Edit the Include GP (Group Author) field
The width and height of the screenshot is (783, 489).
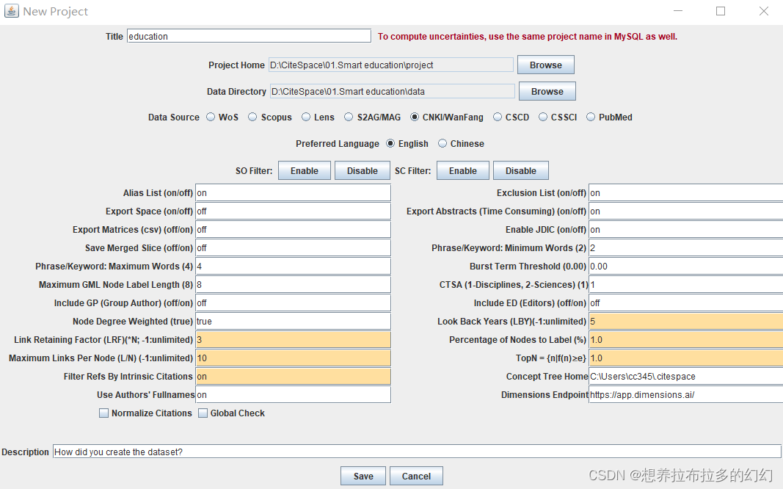(x=293, y=303)
